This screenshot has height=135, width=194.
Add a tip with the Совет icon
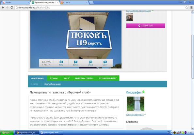(x=105, y=63)
